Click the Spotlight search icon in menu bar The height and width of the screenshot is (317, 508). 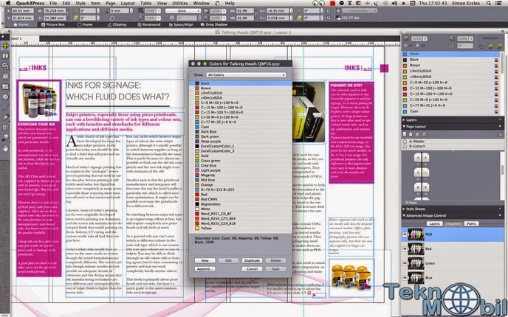click(x=489, y=3)
